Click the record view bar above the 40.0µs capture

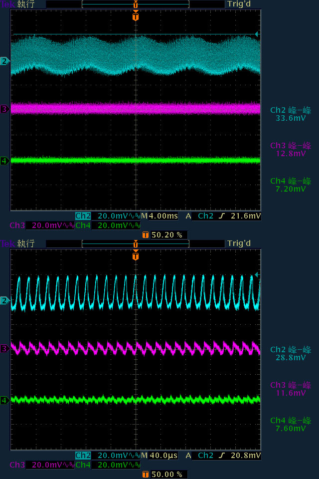click(x=136, y=243)
